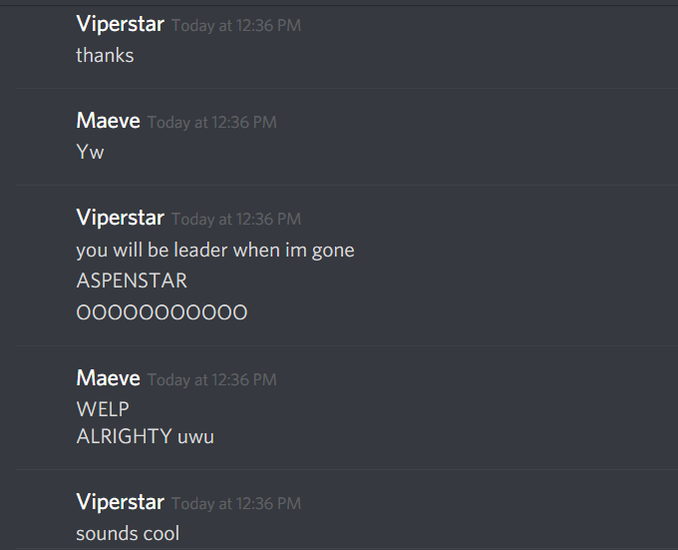Click the 'you will be leader when im gone' message

click(x=215, y=251)
